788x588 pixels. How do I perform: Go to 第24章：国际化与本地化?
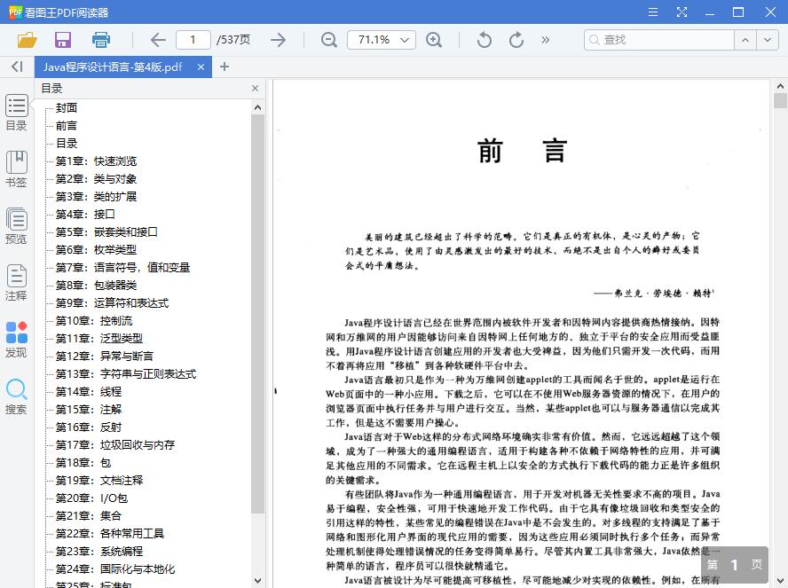point(115,569)
